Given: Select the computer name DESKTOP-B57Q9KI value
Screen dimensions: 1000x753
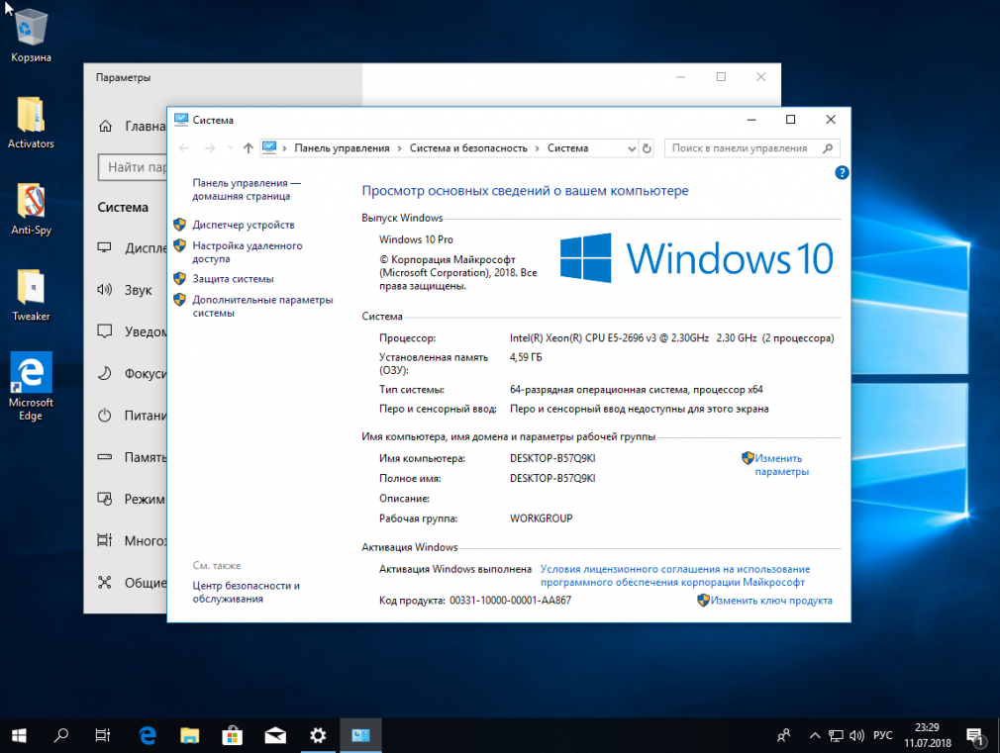Looking at the screenshot, I should (552, 458).
